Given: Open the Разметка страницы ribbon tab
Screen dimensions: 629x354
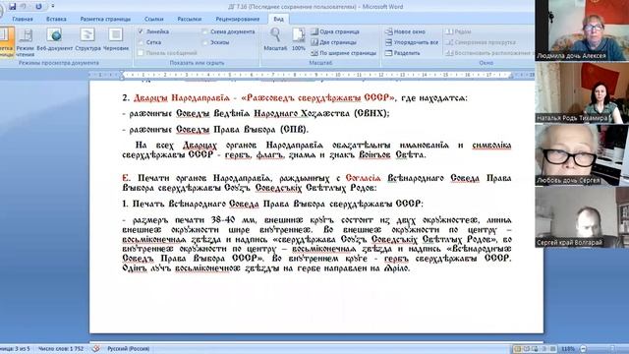Looking at the screenshot, I should 105,19.
